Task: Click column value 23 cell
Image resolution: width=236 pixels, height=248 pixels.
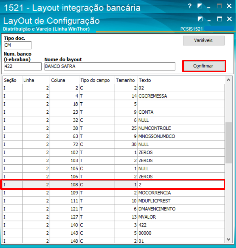Action: tap(65, 112)
